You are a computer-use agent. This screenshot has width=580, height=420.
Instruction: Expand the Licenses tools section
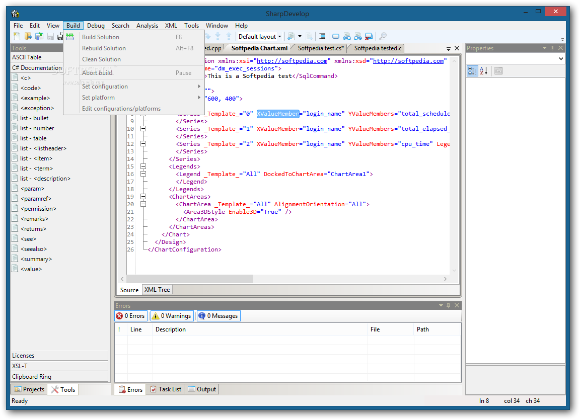(59, 355)
